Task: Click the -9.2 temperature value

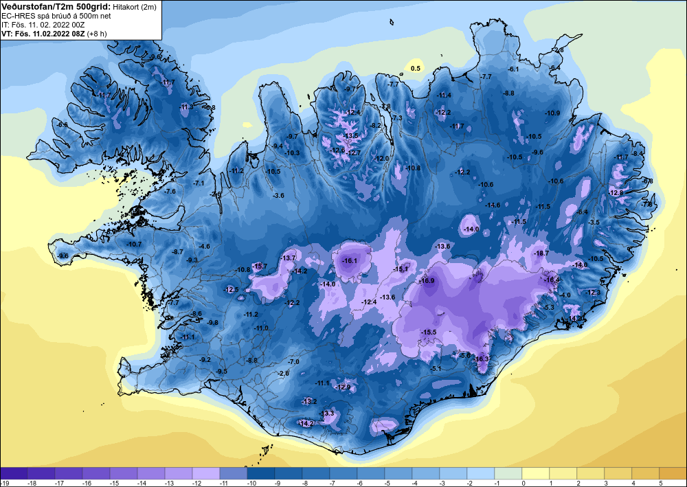Action: coord(205,359)
